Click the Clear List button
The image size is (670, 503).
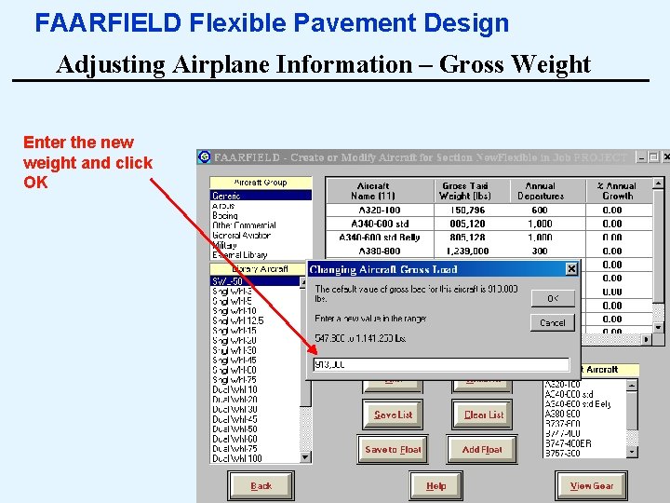(x=482, y=415)
